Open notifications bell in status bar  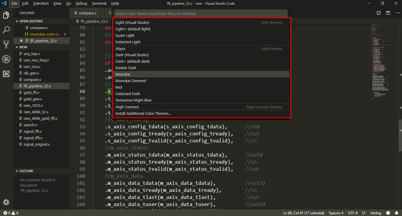[396, 213]
